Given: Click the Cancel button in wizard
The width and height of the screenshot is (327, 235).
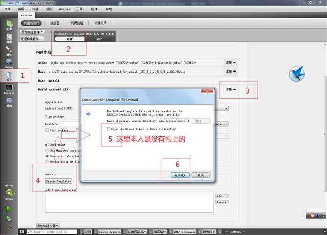Looking at the screenshot, I should [x=201, y=175].
